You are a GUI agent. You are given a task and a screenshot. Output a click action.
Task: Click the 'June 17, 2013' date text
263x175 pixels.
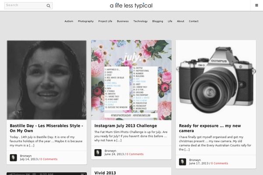click(x=199, y=164)
